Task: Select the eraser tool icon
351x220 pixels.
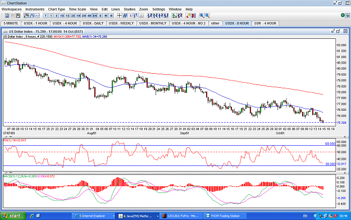Action: 188,16
